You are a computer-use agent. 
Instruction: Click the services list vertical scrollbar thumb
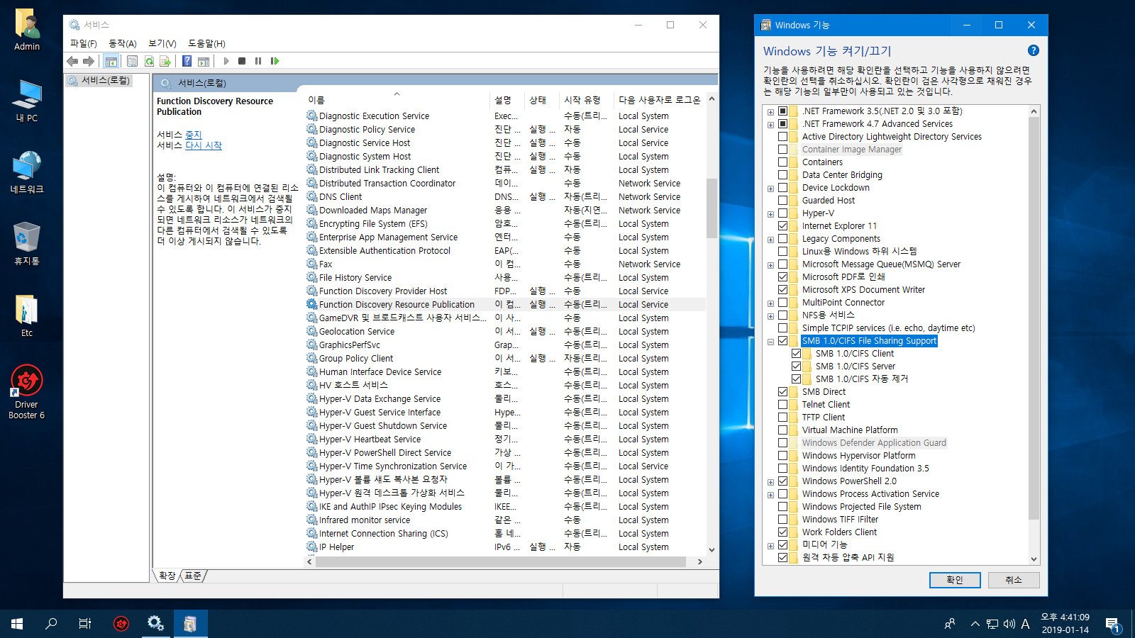(x=712, y=208)
